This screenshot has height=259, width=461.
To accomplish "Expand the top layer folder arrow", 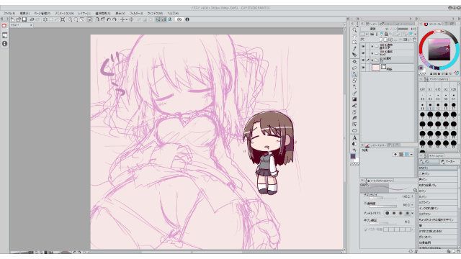I will point(372,46).
